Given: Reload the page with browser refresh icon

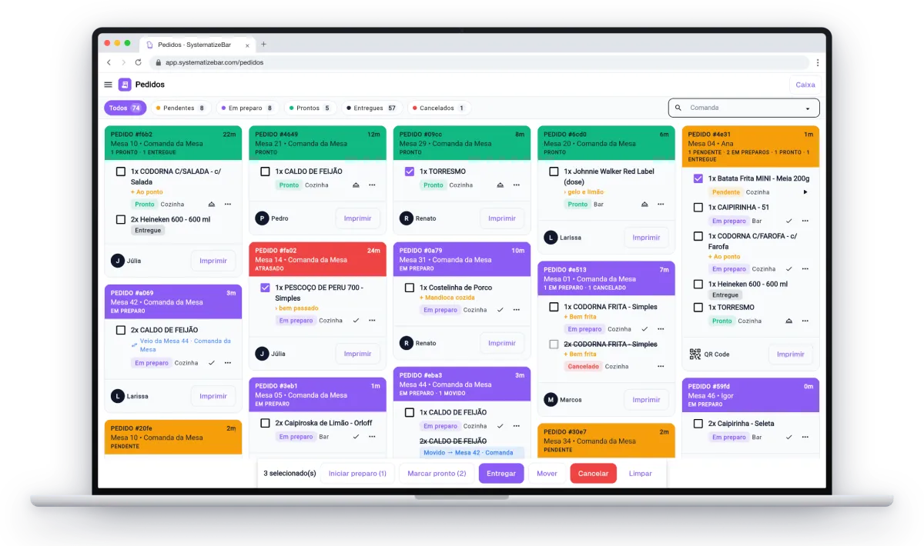Looking at the screenshot, I should 139,62.
